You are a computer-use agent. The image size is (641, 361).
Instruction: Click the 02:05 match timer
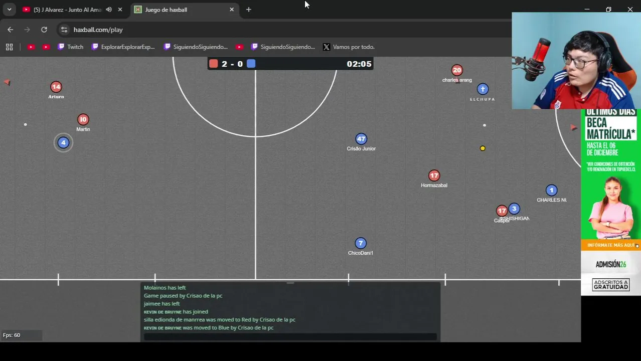coord(359,64)
